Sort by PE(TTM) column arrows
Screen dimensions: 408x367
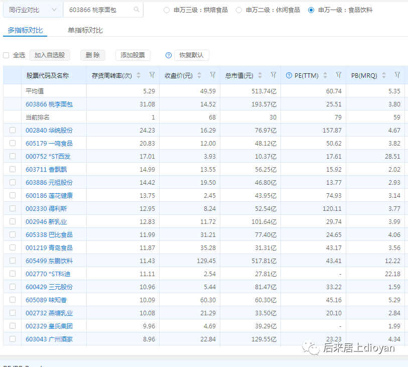(325, 75)
